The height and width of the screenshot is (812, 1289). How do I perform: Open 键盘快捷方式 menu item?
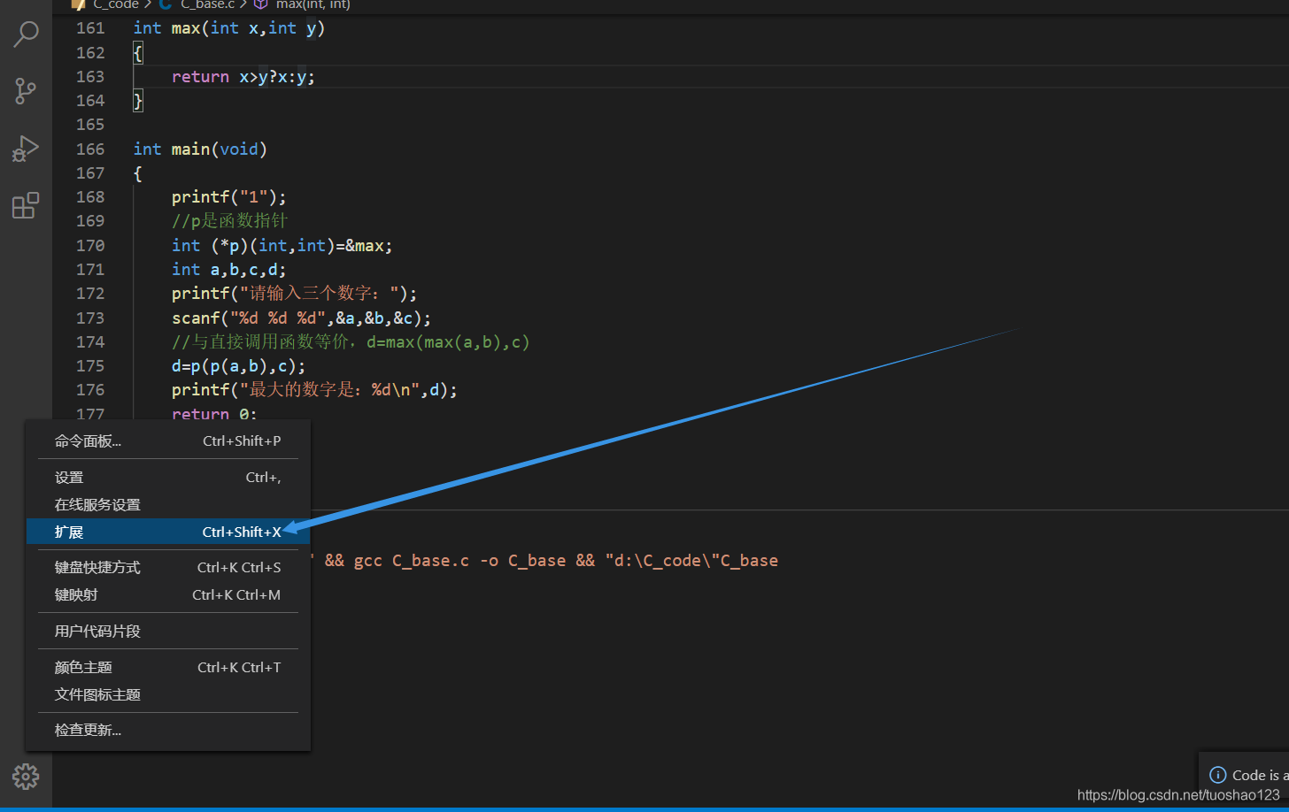click(x=168, y=567)
